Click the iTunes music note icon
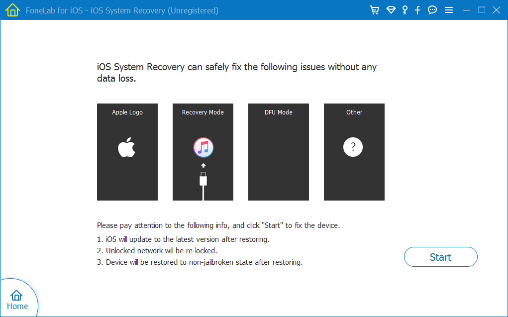508x317 pixels. tap(203, 147)
